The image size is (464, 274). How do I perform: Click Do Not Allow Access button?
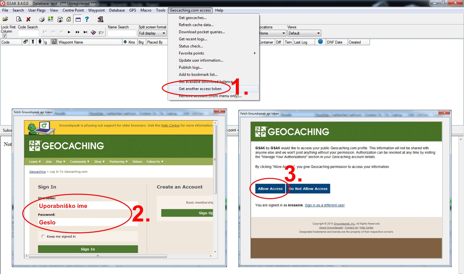pyautogui.click(x=308, y=188)
